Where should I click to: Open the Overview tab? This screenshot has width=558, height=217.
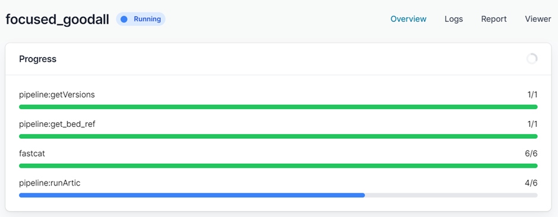408,19
